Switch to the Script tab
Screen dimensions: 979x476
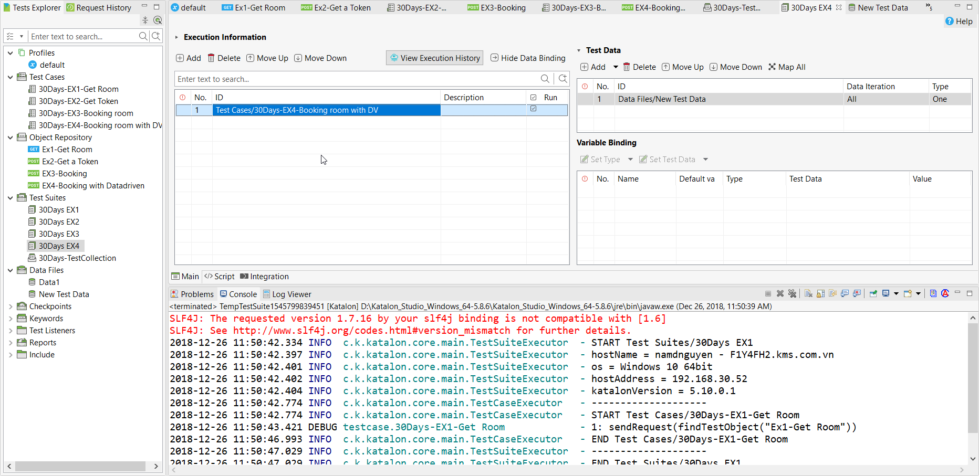pyautogui.click(x=220, y=277)
